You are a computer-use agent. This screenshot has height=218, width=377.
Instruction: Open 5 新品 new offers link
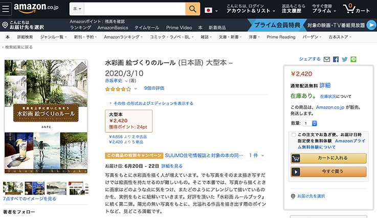pyautogui.click(x=138, y=142)
